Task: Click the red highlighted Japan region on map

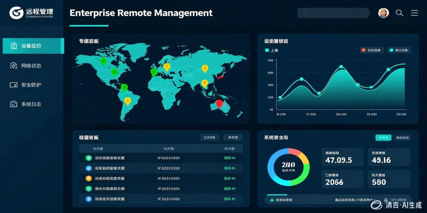Action: [221, 77]
